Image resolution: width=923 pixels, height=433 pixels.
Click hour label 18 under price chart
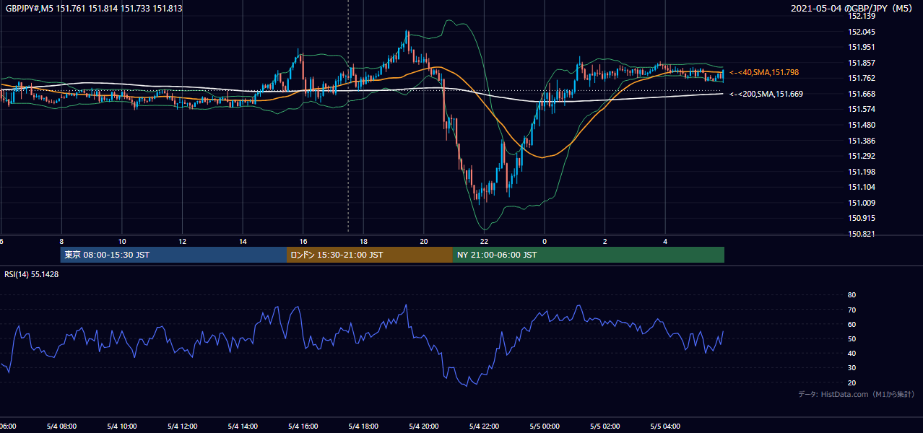(x=364, y=241)
